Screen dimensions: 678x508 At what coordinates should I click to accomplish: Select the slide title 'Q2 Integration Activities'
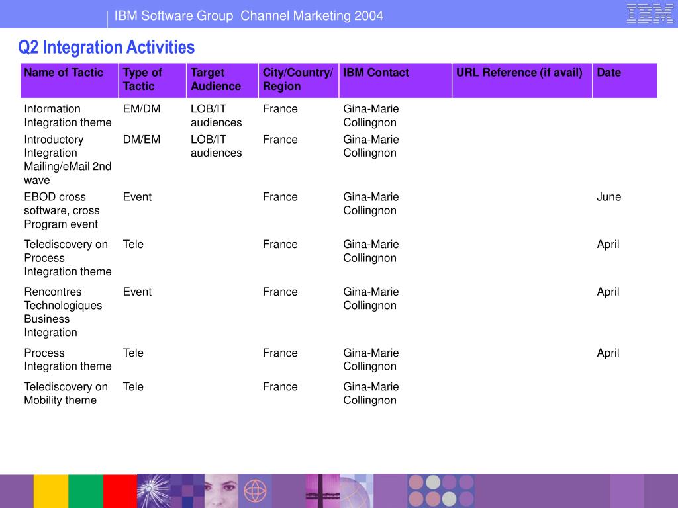[x=107, y=47]
